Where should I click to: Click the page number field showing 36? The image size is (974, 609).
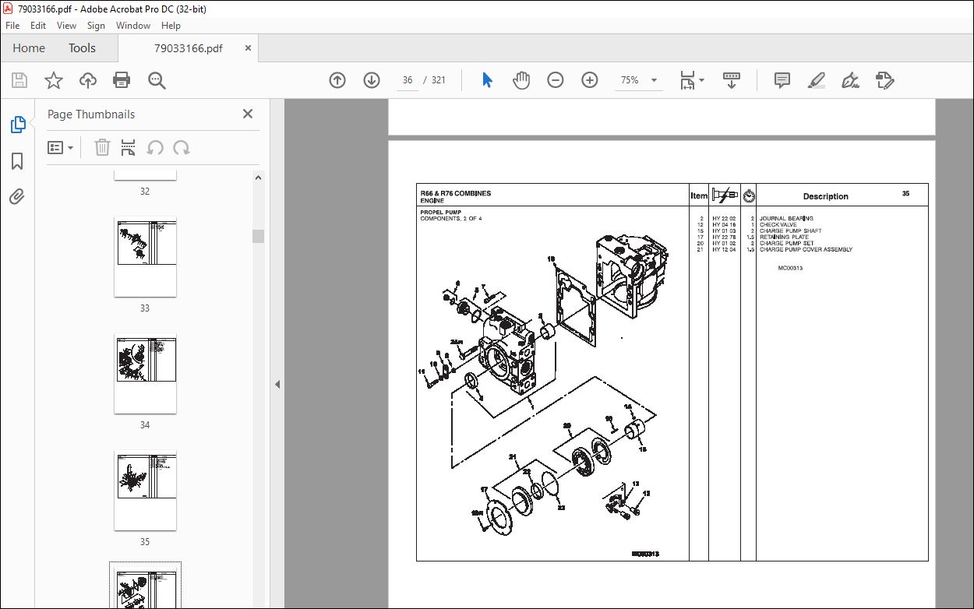(408, 80)
